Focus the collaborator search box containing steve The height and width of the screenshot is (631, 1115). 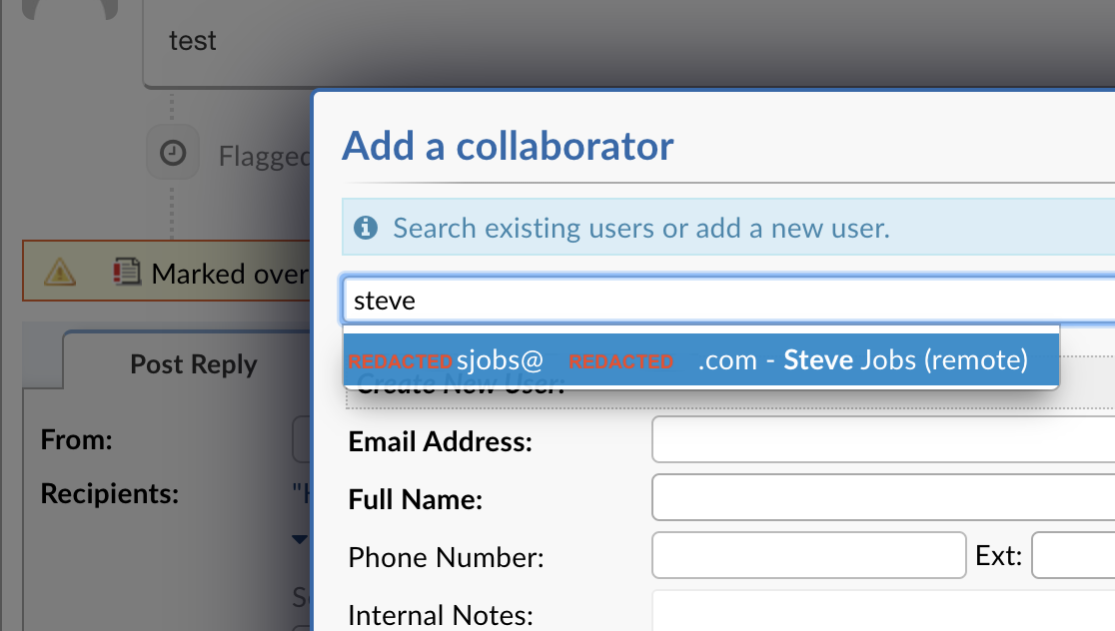click(x=729, y=301)
